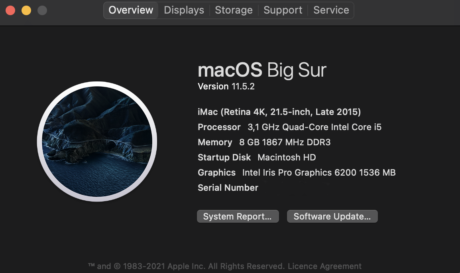Click the Processor info row
Screen dimensions: 460x273
tap(289, 127)
